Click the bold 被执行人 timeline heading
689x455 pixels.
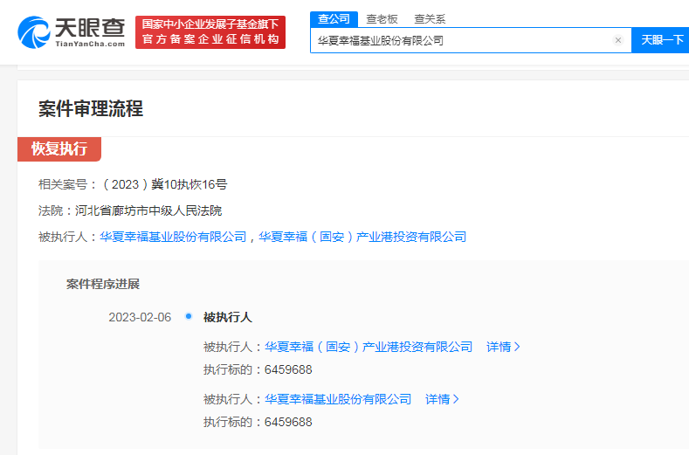pyautogui.click(x=228, y=317)
